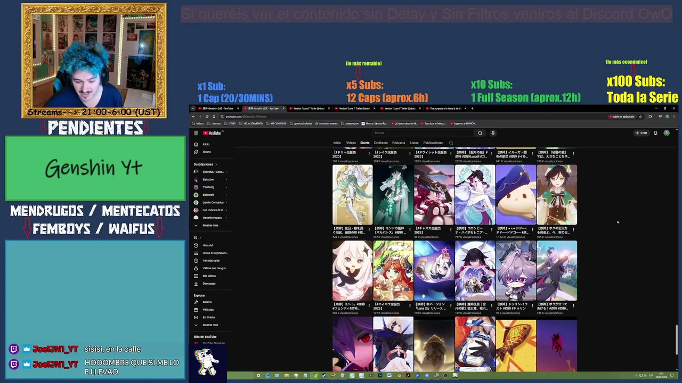This screenshot has width=682, height=383.
Task: Go to the browser home page
Action: pyautogui.click(x=214, y=116)
